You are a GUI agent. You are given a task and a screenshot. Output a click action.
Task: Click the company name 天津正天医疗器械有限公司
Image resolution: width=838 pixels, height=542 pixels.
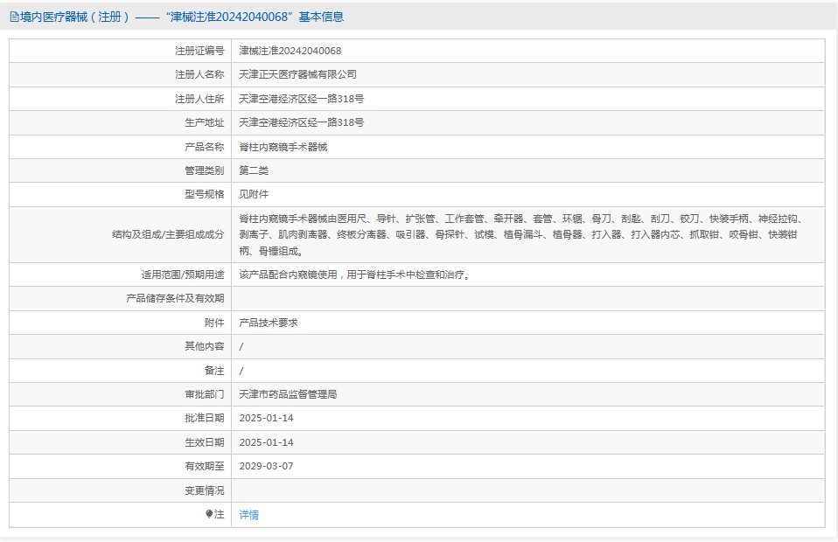pyautogui.click(x=300, y=74)
